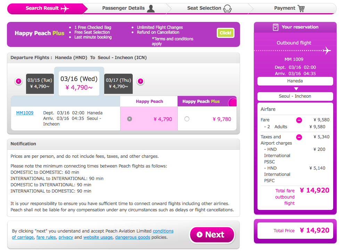
Task: Click the ¥ 5,140 HND PSFC charge
Action: tap(317, 168)
